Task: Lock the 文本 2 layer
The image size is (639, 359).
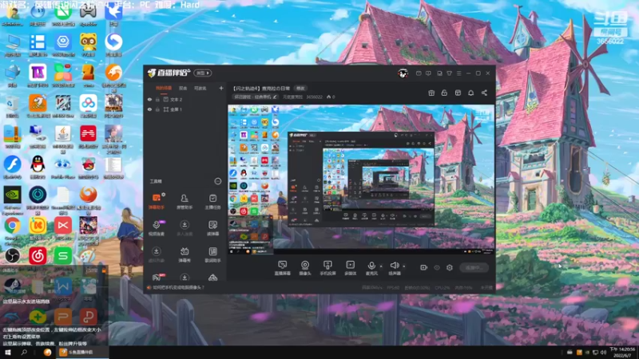Action: click(x=157, y=99)
